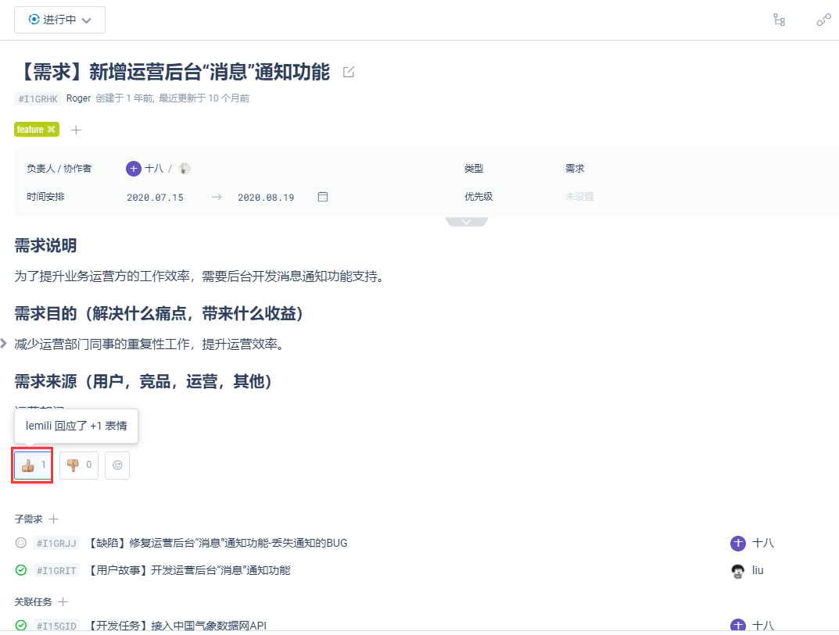Open the calendar icon next to the dates
The height and width of the screenshot is (635, 839).
tap(322, 197)
